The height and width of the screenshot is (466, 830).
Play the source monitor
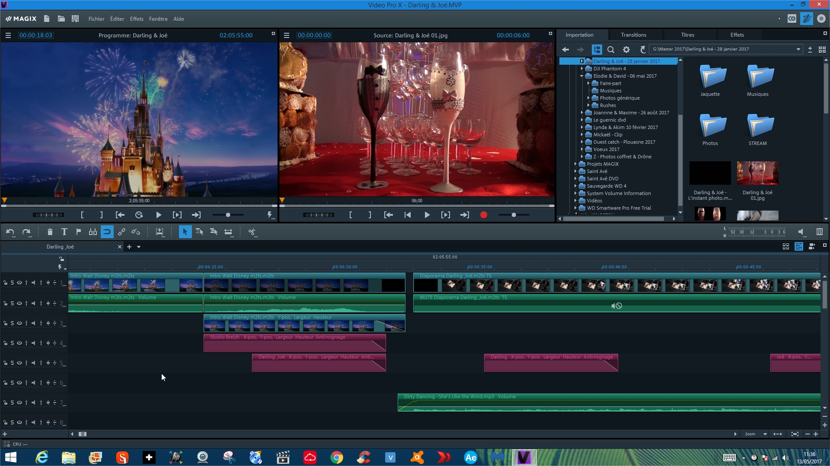427,215
